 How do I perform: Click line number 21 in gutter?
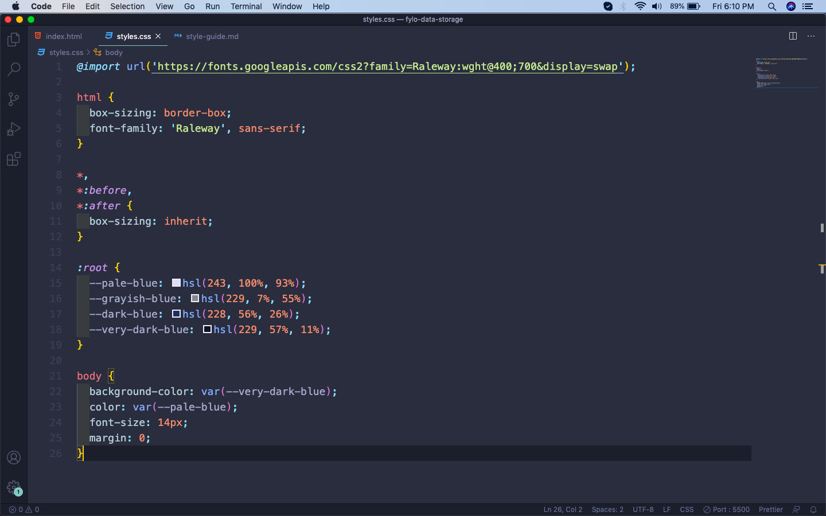56,376
